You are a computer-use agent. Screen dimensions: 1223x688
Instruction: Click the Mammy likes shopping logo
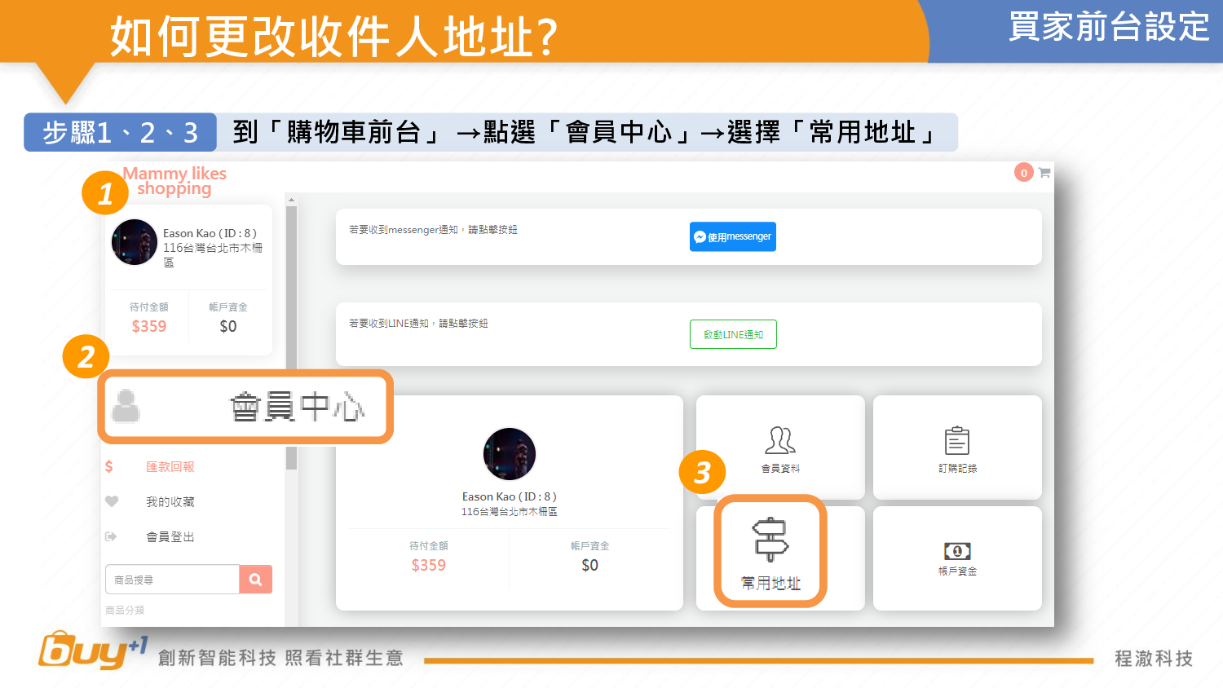pyautogui.click(x=174, y=181)
